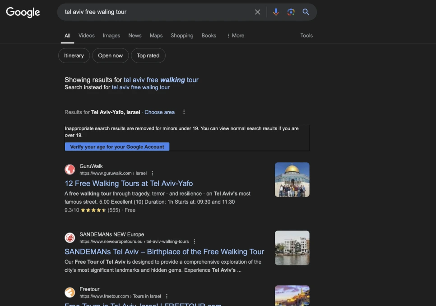
Task: Apply the Itinerary filter chip
Action: tap(74, 55)
